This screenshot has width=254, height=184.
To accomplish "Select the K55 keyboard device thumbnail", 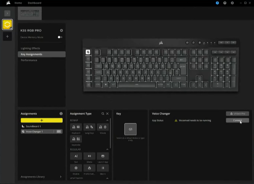I will click(30, 13).
